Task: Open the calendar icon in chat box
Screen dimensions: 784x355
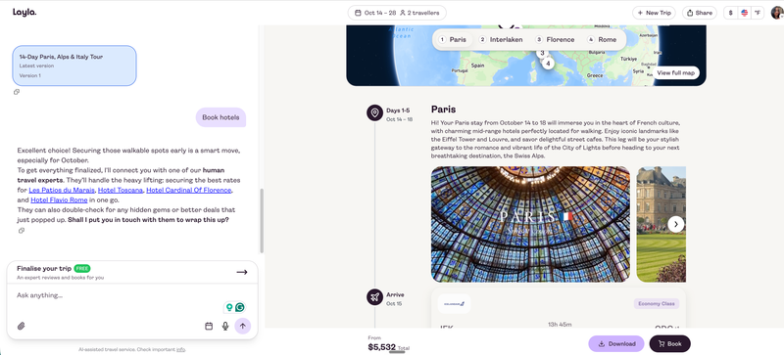Action: (209, 326)
